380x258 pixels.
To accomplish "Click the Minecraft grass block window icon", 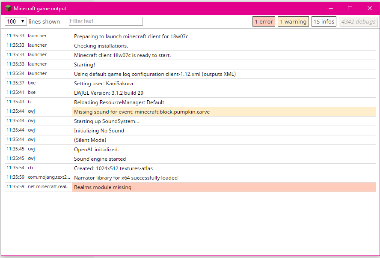I will coord(8,8).
